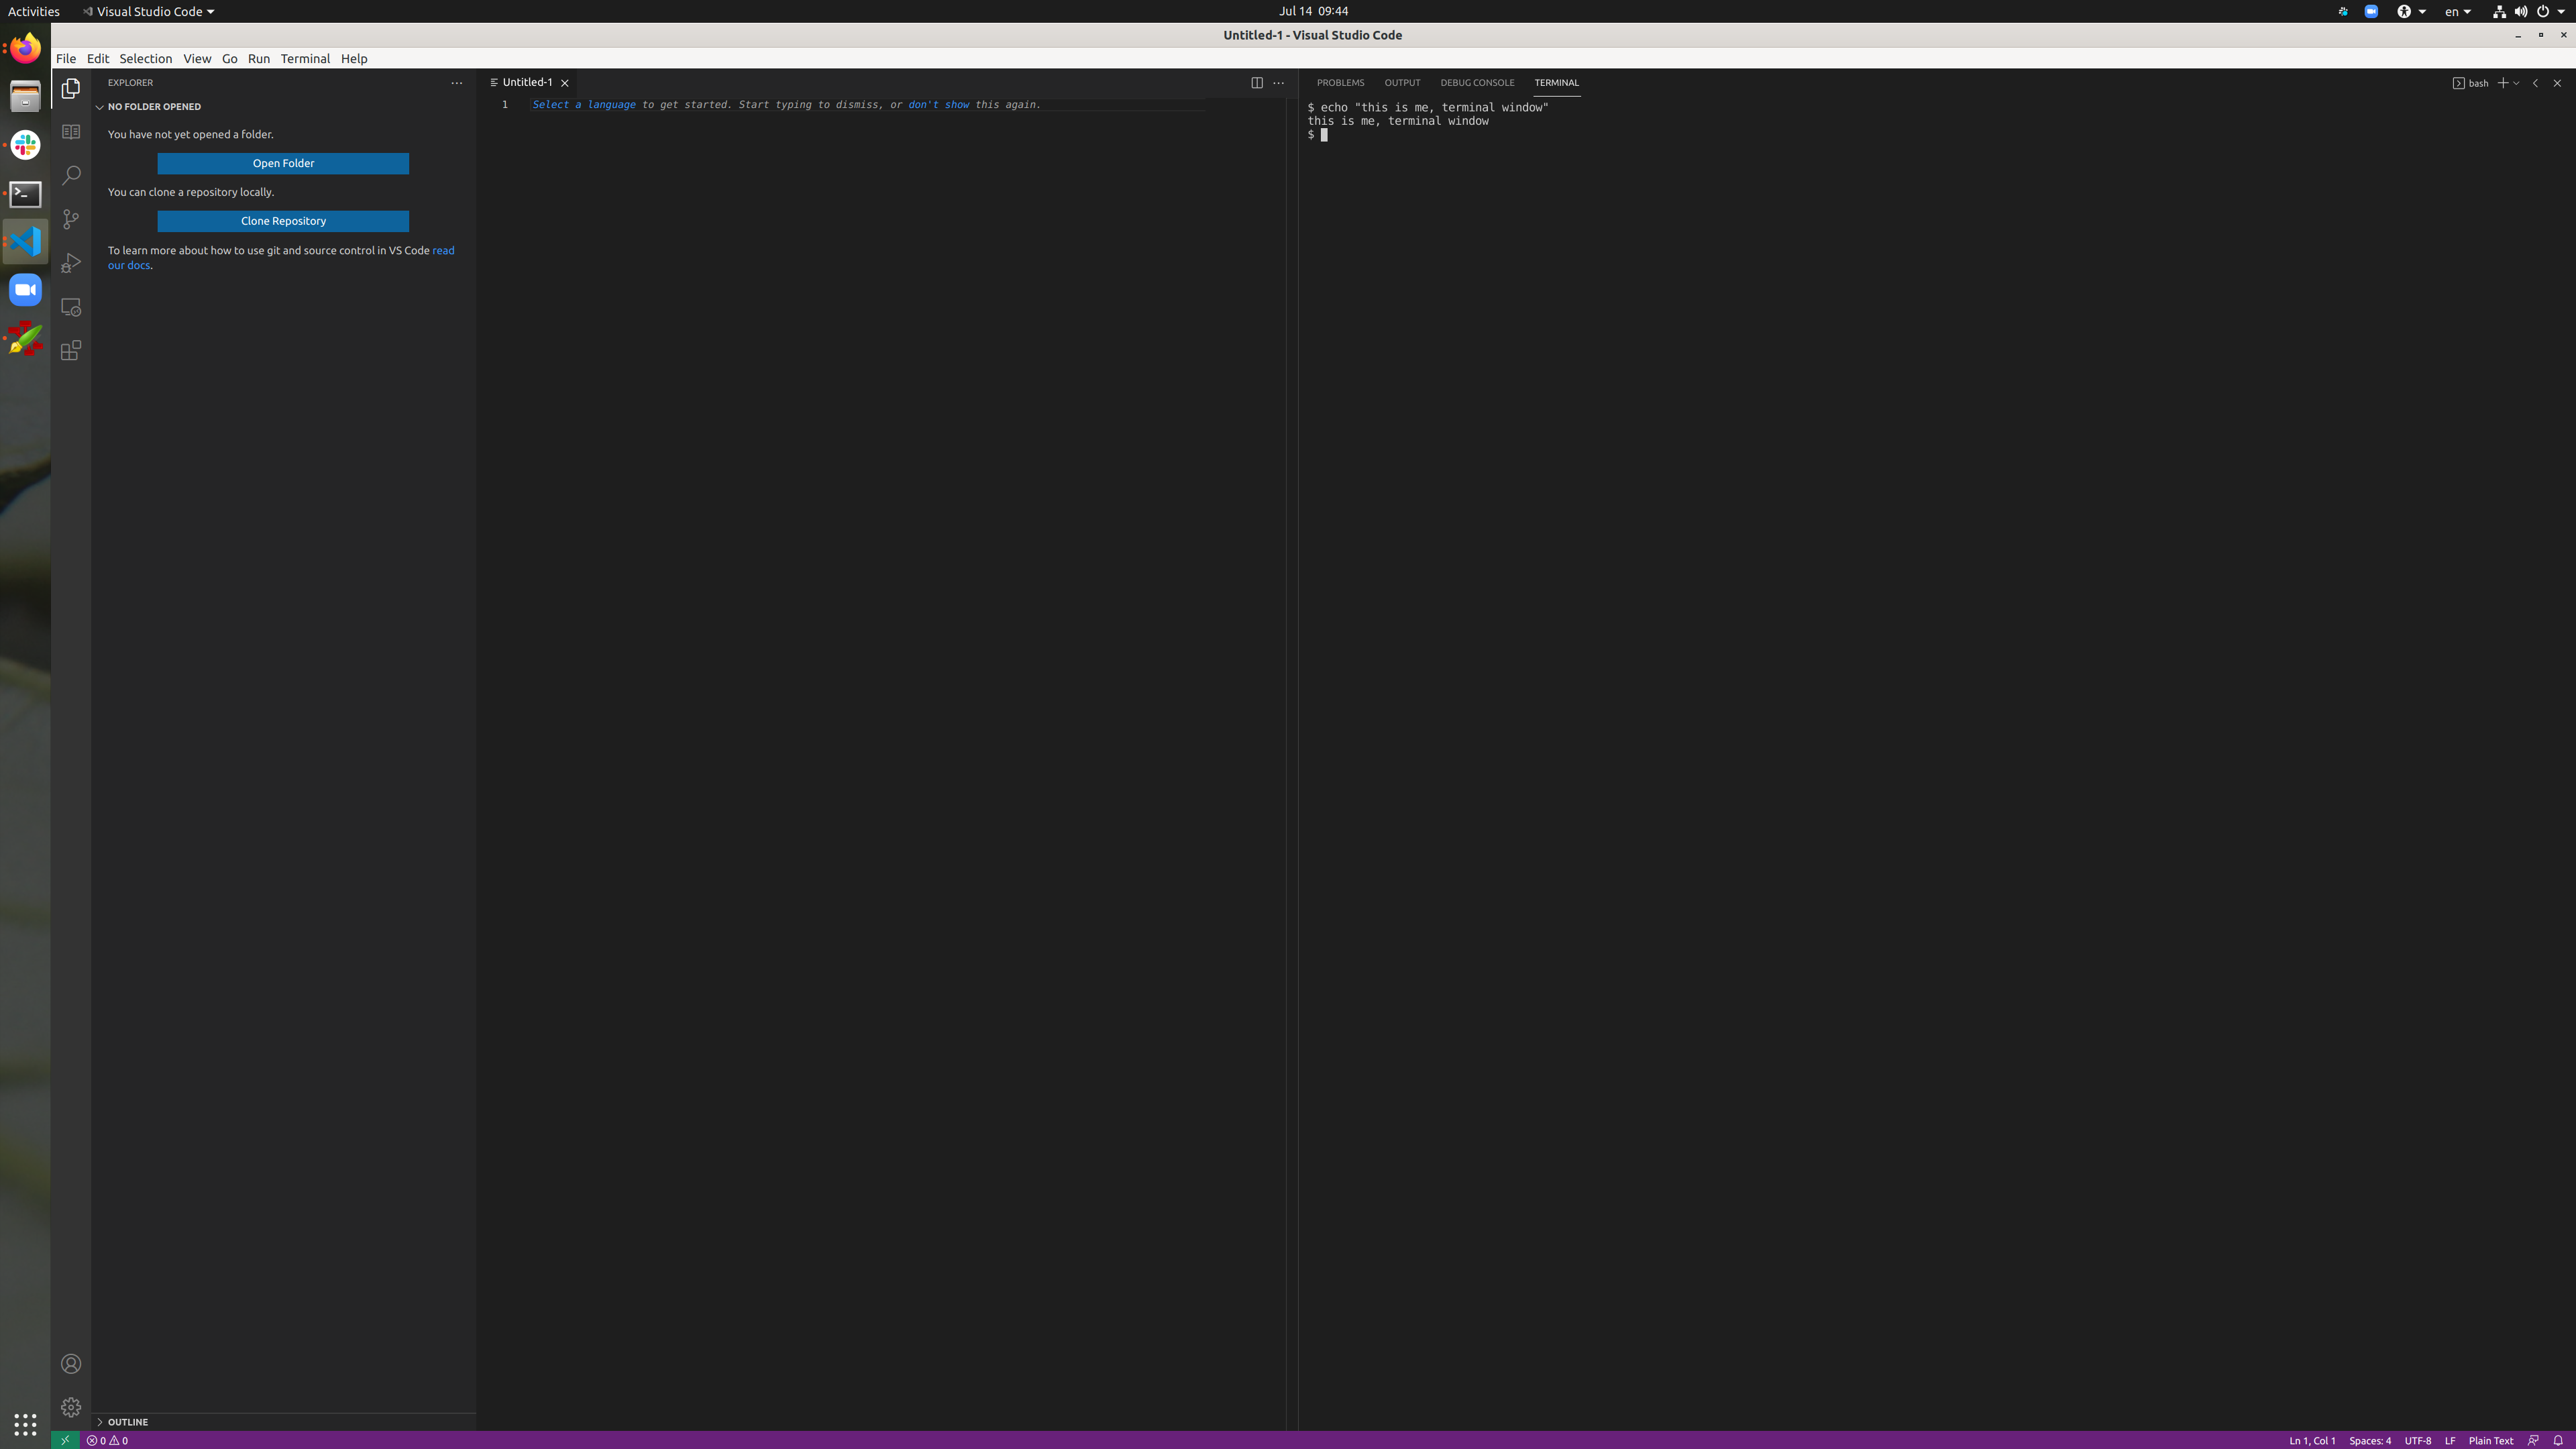
Task: Open Slack from the dock
Action: coord(25,146)
